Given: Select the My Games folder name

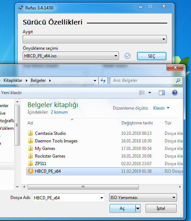Looking at the screenshot, I should (x=45, y=149).
